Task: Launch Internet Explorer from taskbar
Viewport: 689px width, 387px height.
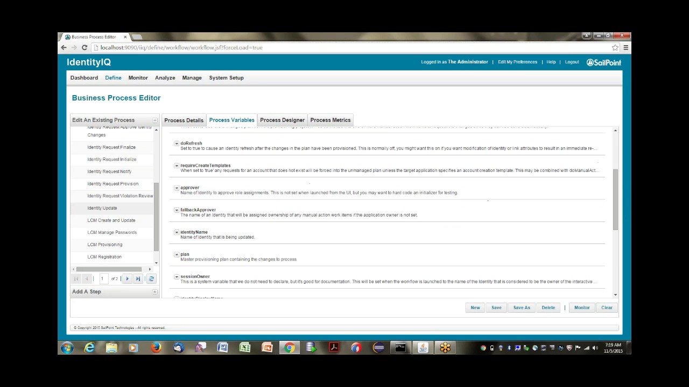Action: [89, 348]
